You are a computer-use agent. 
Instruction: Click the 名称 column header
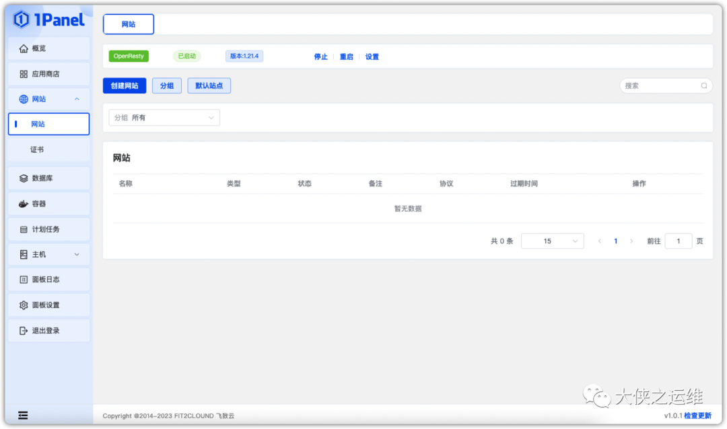[x=126, y=184]
